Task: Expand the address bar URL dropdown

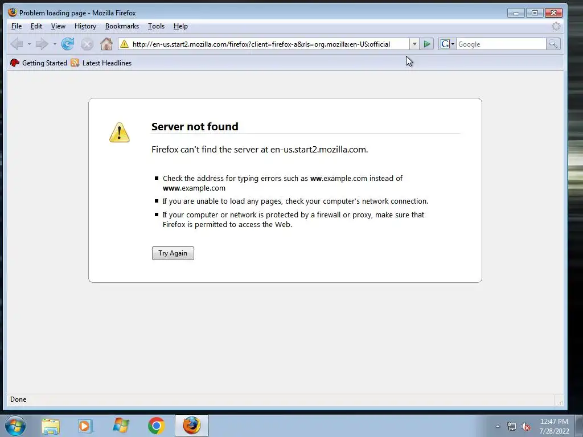Action: (x=414, y=44)
